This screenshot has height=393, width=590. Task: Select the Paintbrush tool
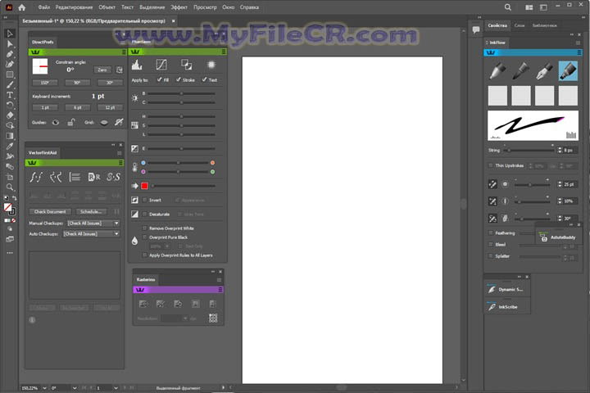(10, 84)
